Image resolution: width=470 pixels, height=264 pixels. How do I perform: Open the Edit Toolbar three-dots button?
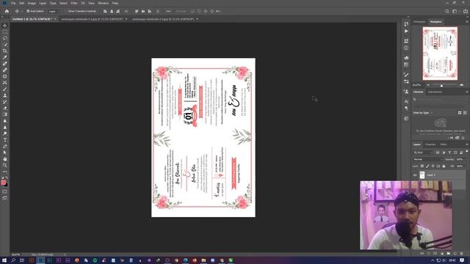(5, 172)
